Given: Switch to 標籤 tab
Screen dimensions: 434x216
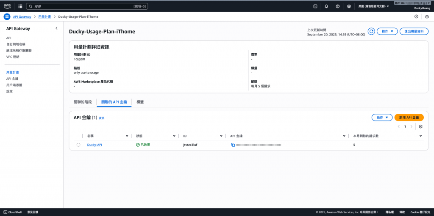Looking at the screenshot, I should click(x=140, y=102).
